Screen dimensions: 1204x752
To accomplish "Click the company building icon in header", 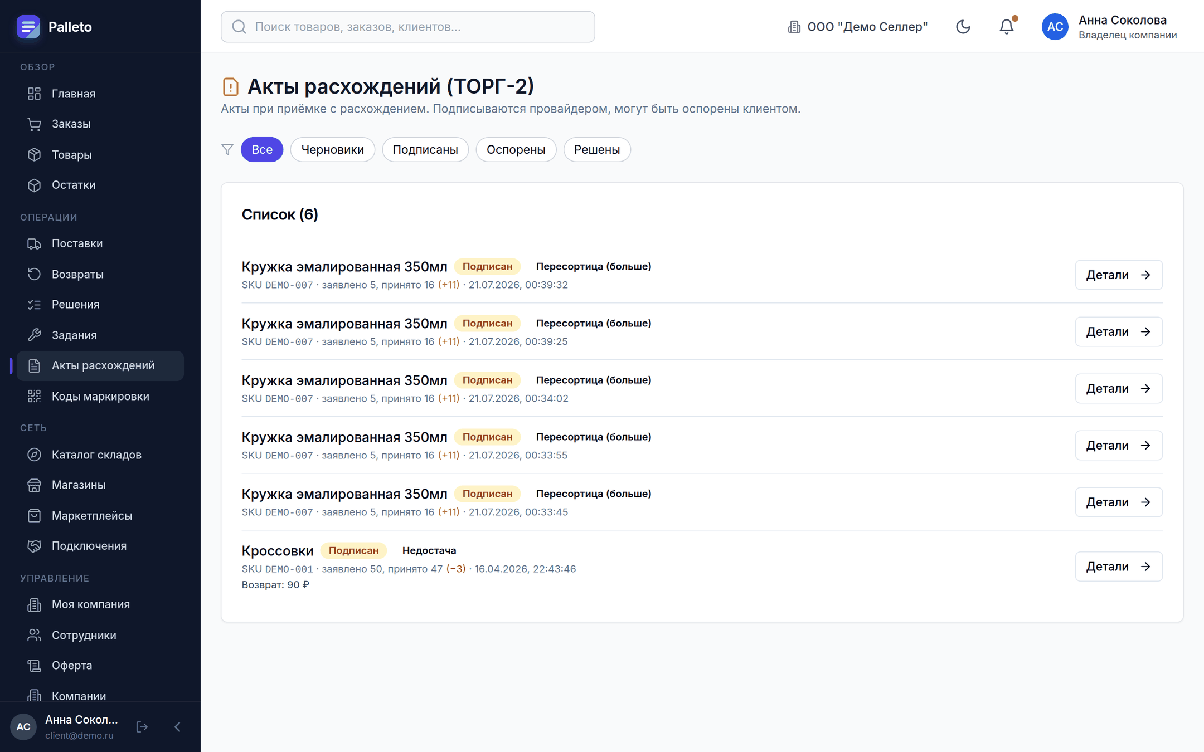I will point(794,27).
